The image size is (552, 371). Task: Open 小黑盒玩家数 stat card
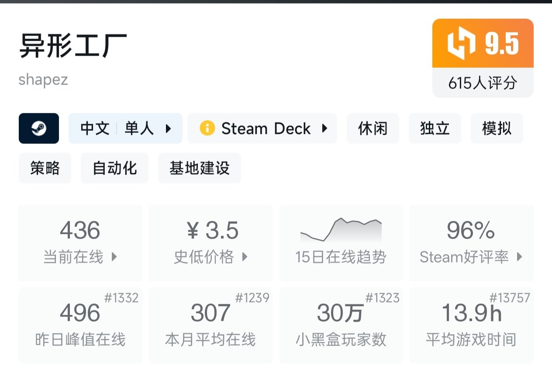click(x=341, y=325)
